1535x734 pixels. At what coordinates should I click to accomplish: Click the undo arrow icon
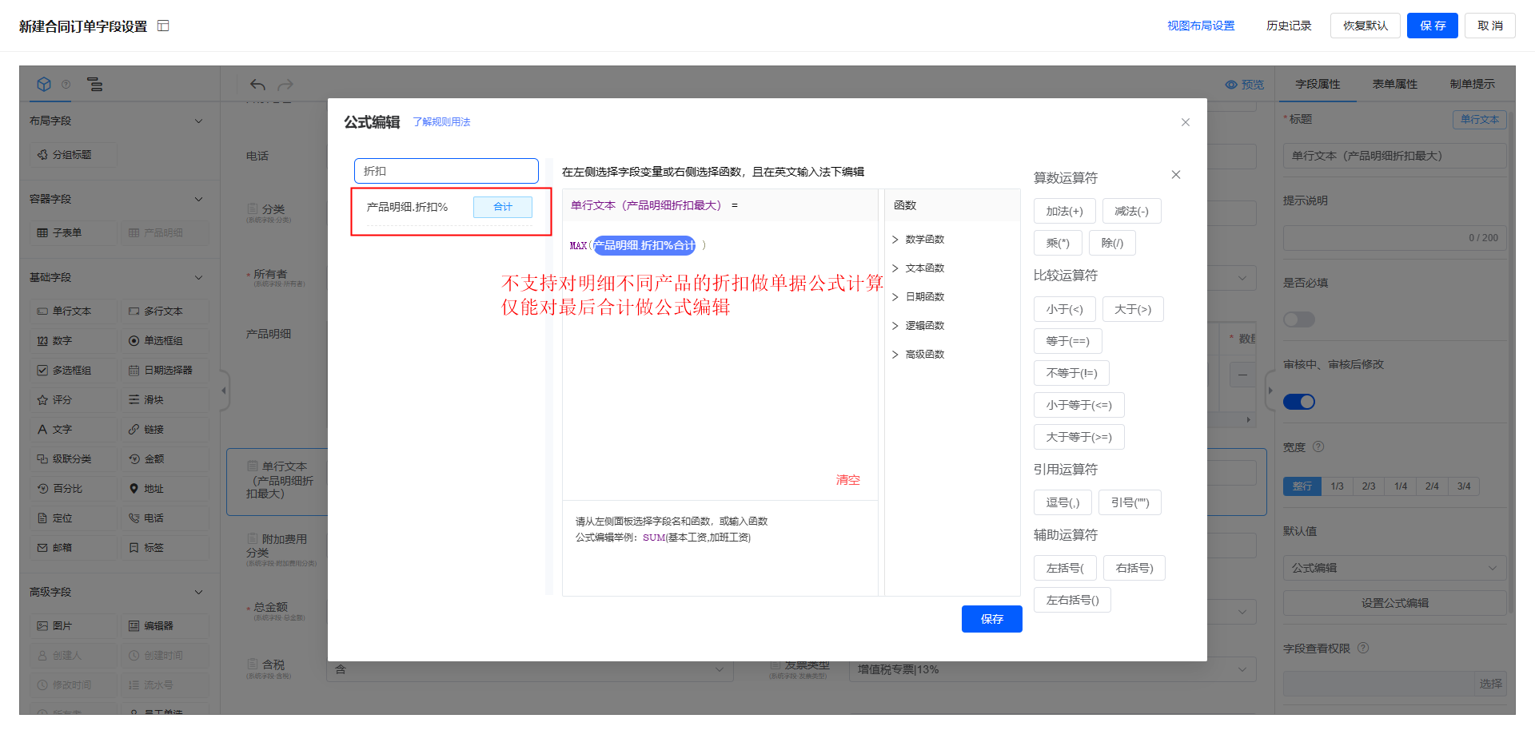[x=257, y=85]
